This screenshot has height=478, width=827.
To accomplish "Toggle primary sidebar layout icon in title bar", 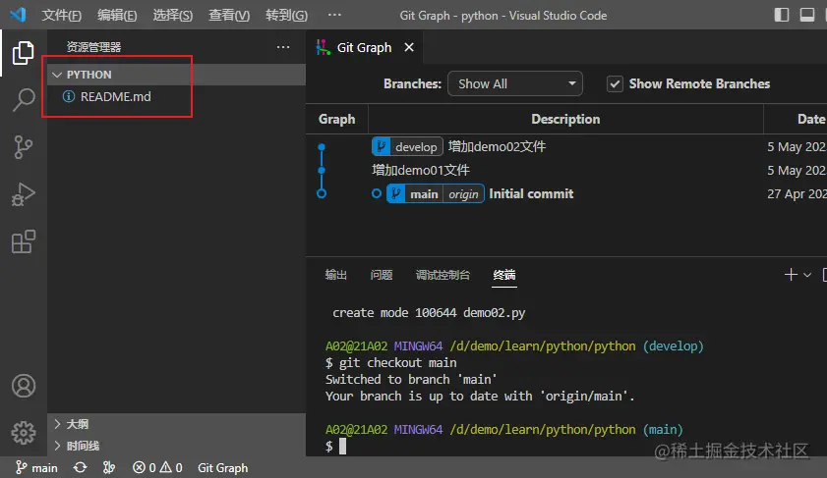I will pos(782,15).
